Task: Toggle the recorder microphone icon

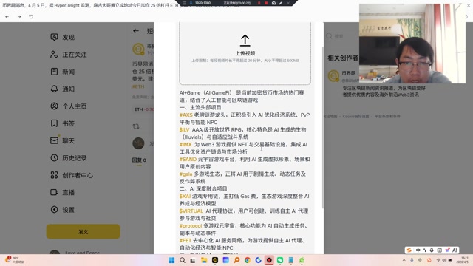Action: coord(191,3)
